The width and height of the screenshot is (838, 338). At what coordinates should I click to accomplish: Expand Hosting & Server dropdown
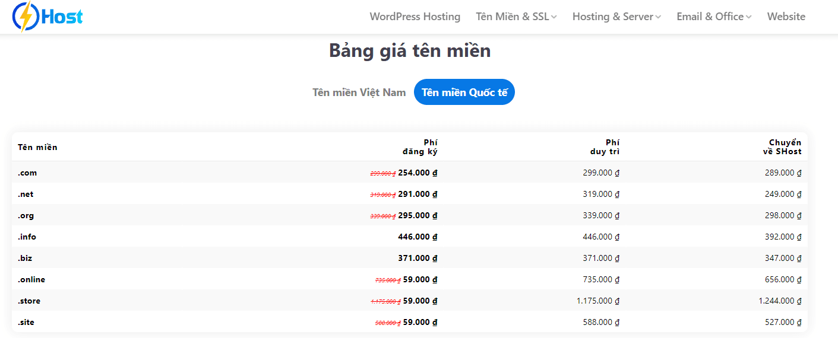[x=616, y=17]
